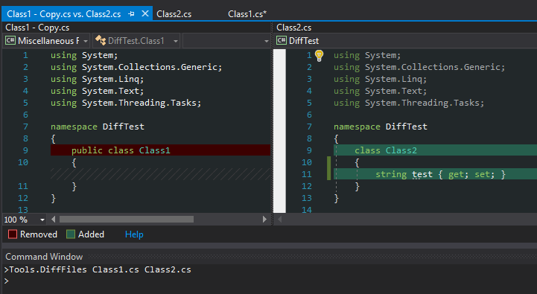The width and height of the screenshot is (537, 294).
Task: Click 'namespace DiffTest' in left pane
Action: [98, 127]
